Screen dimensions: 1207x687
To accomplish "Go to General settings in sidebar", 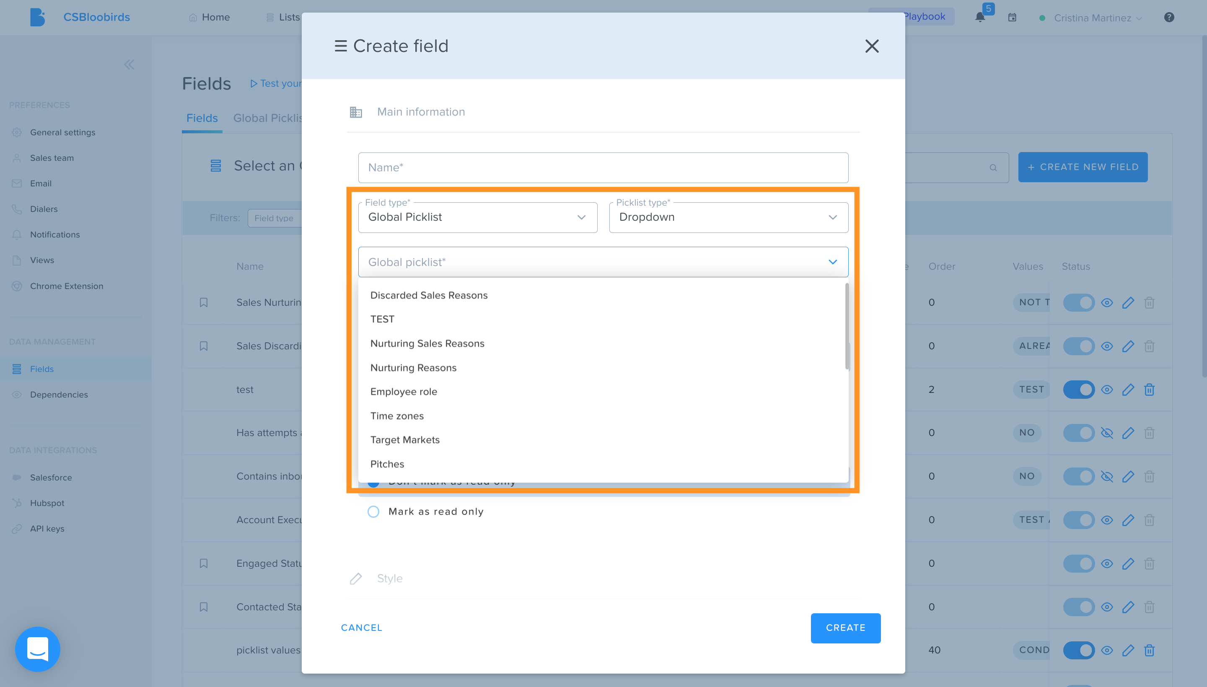I will (62, 133).
